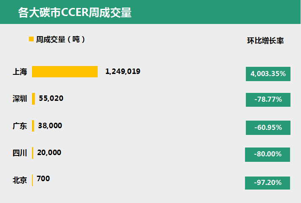Click the -60.95% green box
The width and height of the screenshot is (301, 203).
pyautogui.click(x=268, y=128)
